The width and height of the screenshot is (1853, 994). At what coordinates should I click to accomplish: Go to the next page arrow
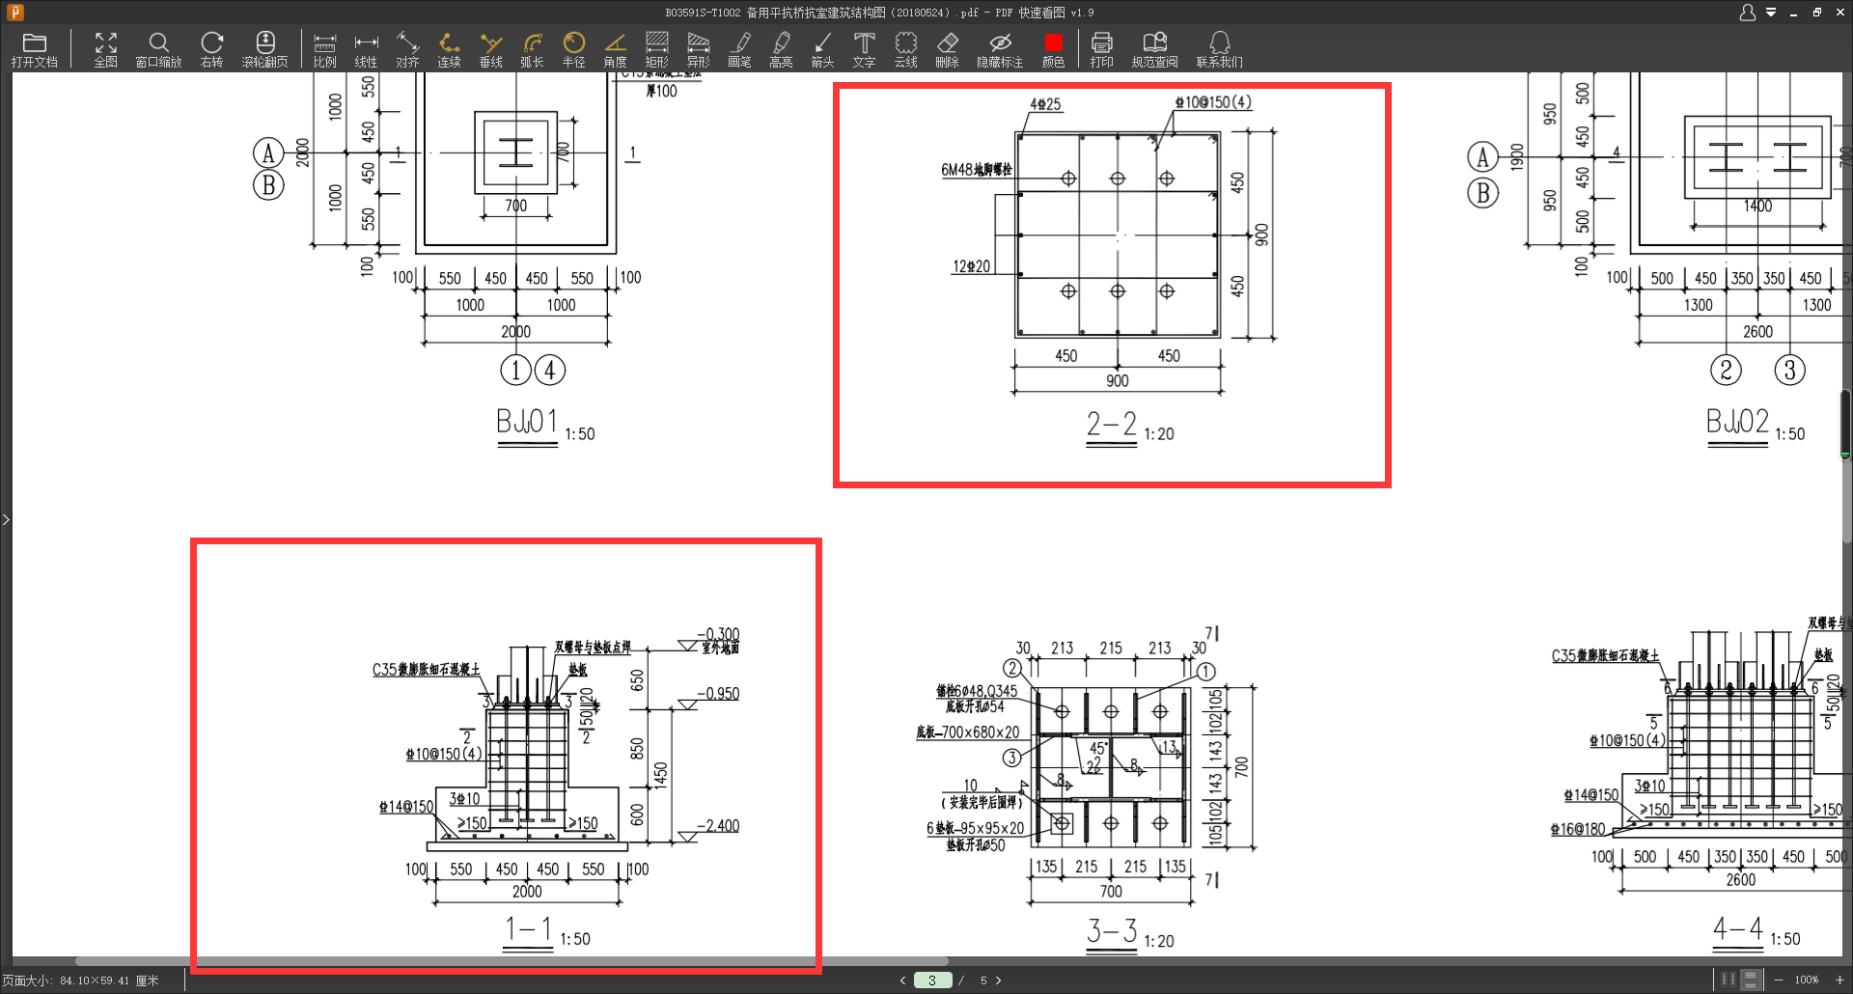(998, 980)
